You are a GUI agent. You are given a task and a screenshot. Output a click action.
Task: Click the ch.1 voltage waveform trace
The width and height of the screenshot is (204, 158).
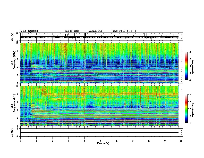tap(99, 37)
